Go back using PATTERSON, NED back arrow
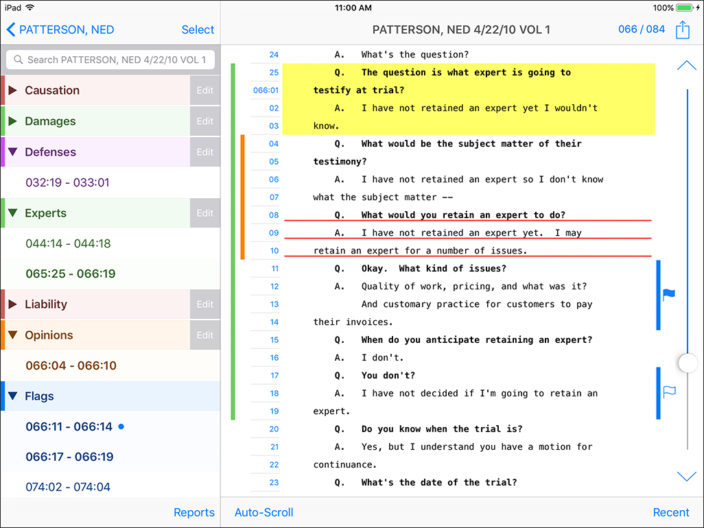704x528 pixels. (x=11, y=29)
